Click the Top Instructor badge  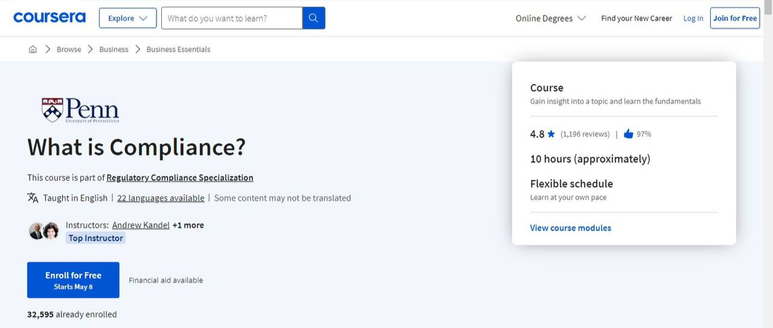tap(95, 238)
